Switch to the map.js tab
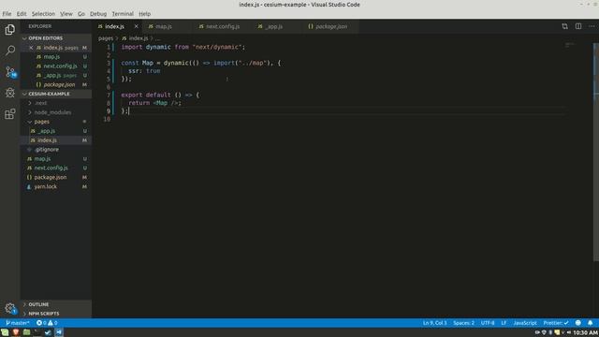Screen dimensions: 599x337 [x=168, y=26]
